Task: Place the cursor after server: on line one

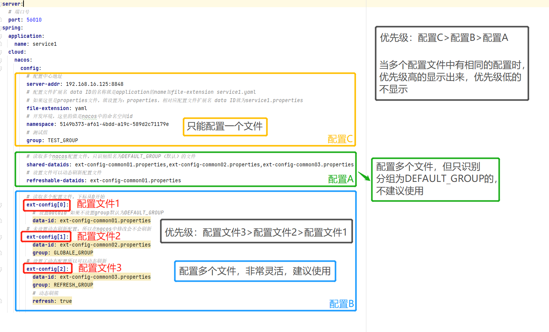Action: pos(23,3)
